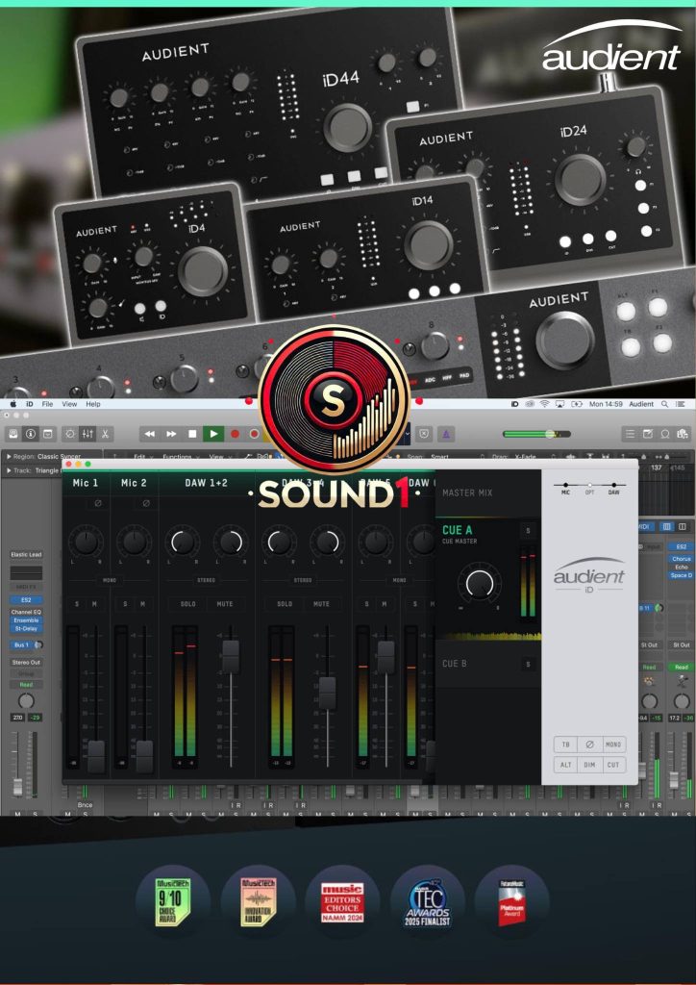Open the Logic Library button in control bar
Image resolution: width=696 pixels, height=985 pixels.
pos(13,434)
